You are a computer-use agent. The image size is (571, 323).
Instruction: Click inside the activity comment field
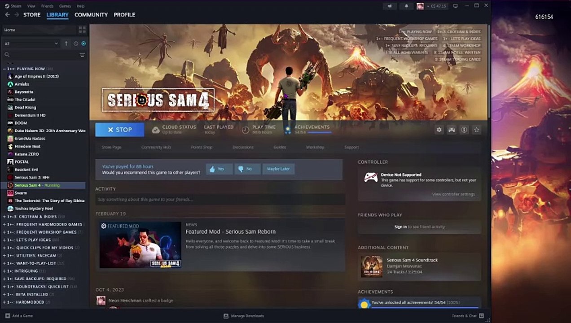(220, 199)
